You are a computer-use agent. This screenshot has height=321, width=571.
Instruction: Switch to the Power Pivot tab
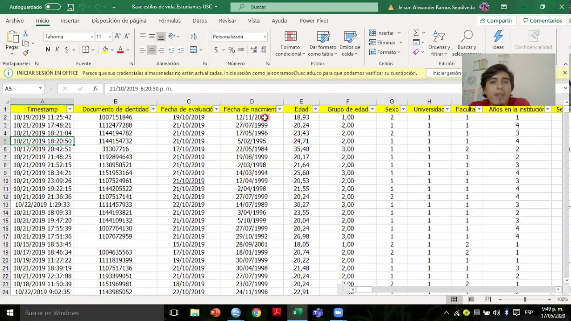coord(314,21)
